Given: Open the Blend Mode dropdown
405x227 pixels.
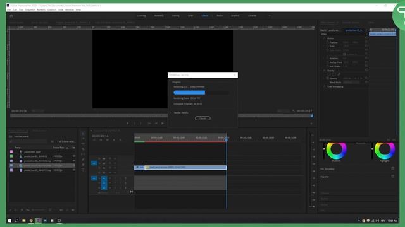Looking at the screenshot, I should (x=352, y=83).
